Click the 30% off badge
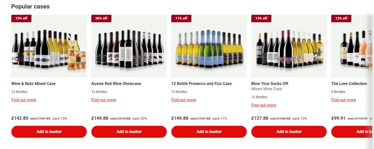 coord(101,18)
